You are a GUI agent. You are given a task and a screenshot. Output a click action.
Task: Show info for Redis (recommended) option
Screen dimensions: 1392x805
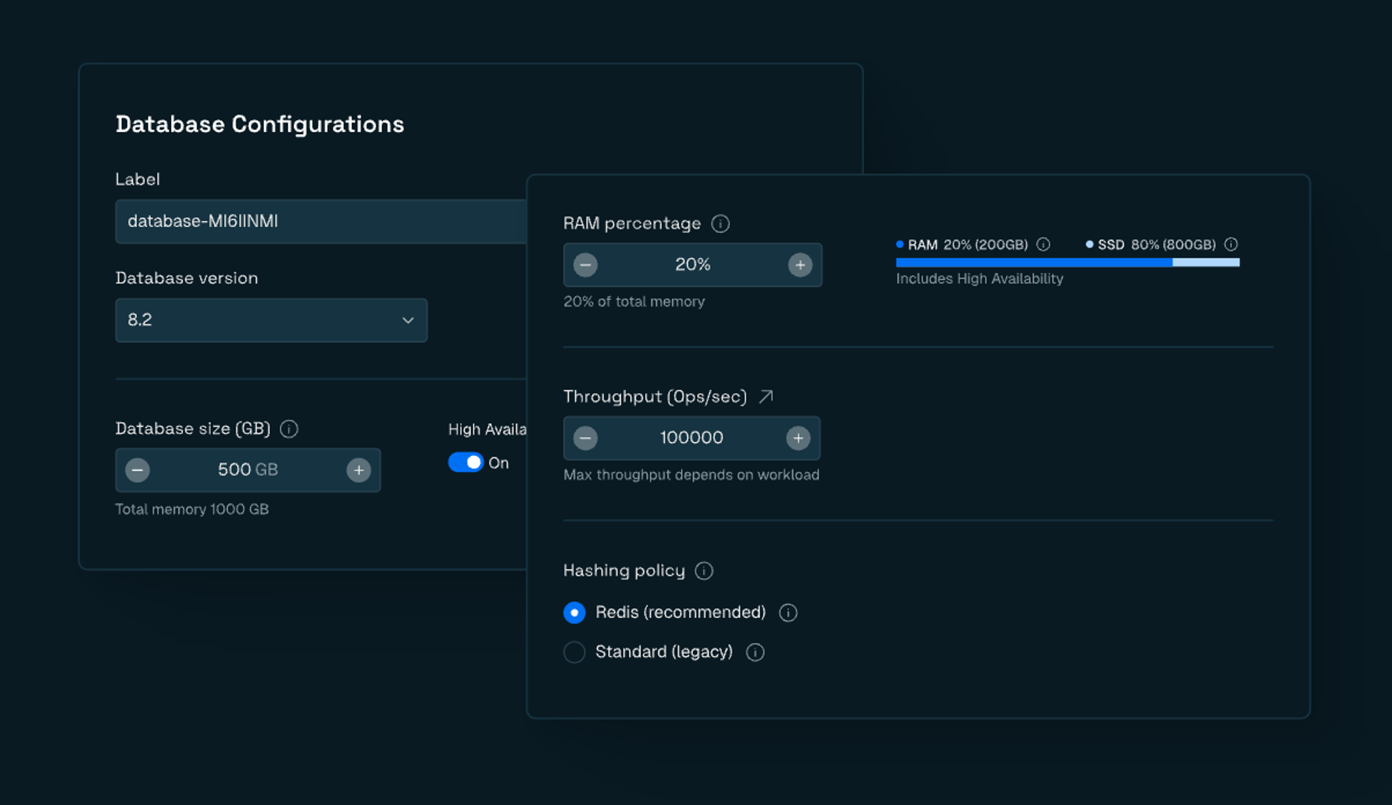[788, 613]
